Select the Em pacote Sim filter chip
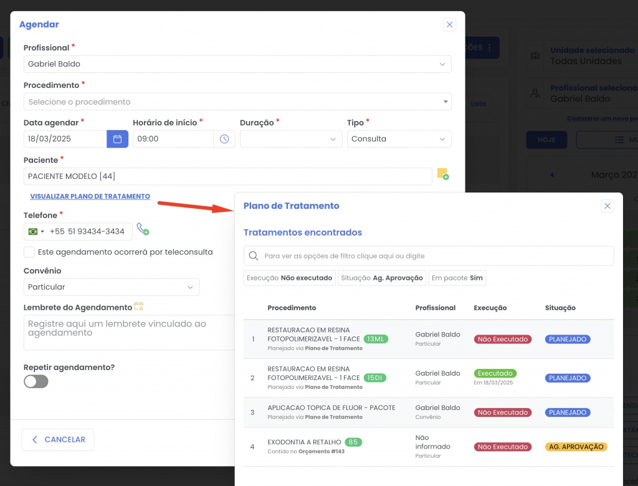This screenshot has height=486, width=638. [x=457, y=278]
